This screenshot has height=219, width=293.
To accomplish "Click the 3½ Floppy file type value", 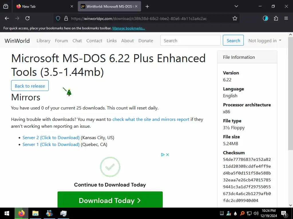I will [x=234, y=128].
